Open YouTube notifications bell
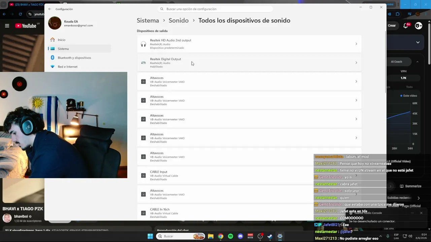 [406, 26]
